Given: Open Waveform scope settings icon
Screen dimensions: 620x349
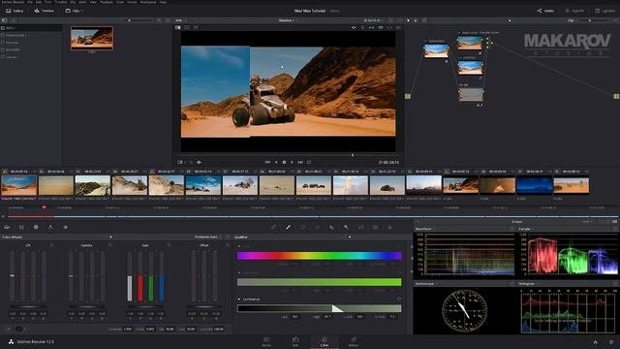Looking at the screenshot, I should [x=511, y=229].
